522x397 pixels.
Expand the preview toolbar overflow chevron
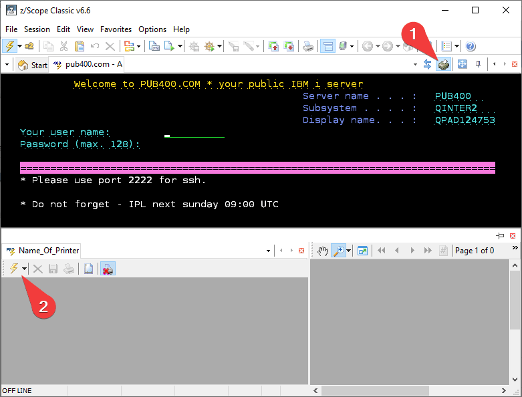(515, 247)
